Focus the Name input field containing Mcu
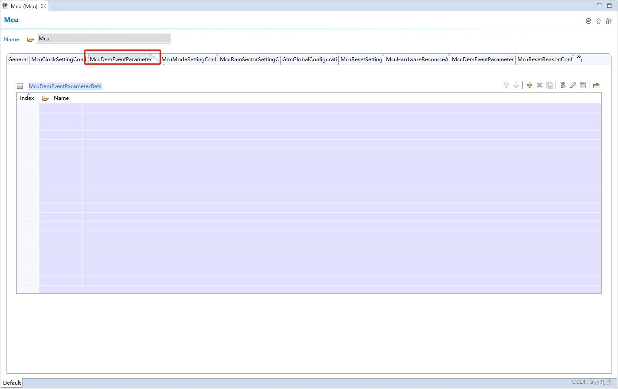618x389 pixels. click(104, 39)
